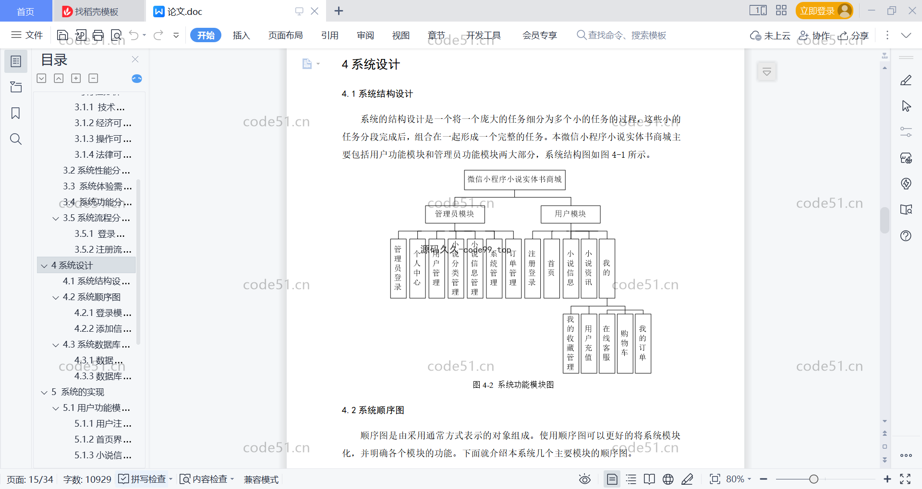
Task: Open the help question mark icon
Action: [906, 235]
